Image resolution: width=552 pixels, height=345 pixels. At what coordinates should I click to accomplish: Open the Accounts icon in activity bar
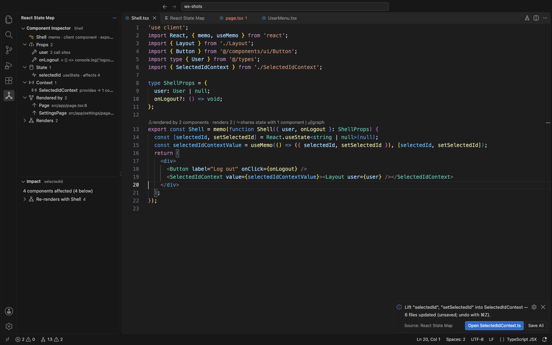(x=9, y=311)
